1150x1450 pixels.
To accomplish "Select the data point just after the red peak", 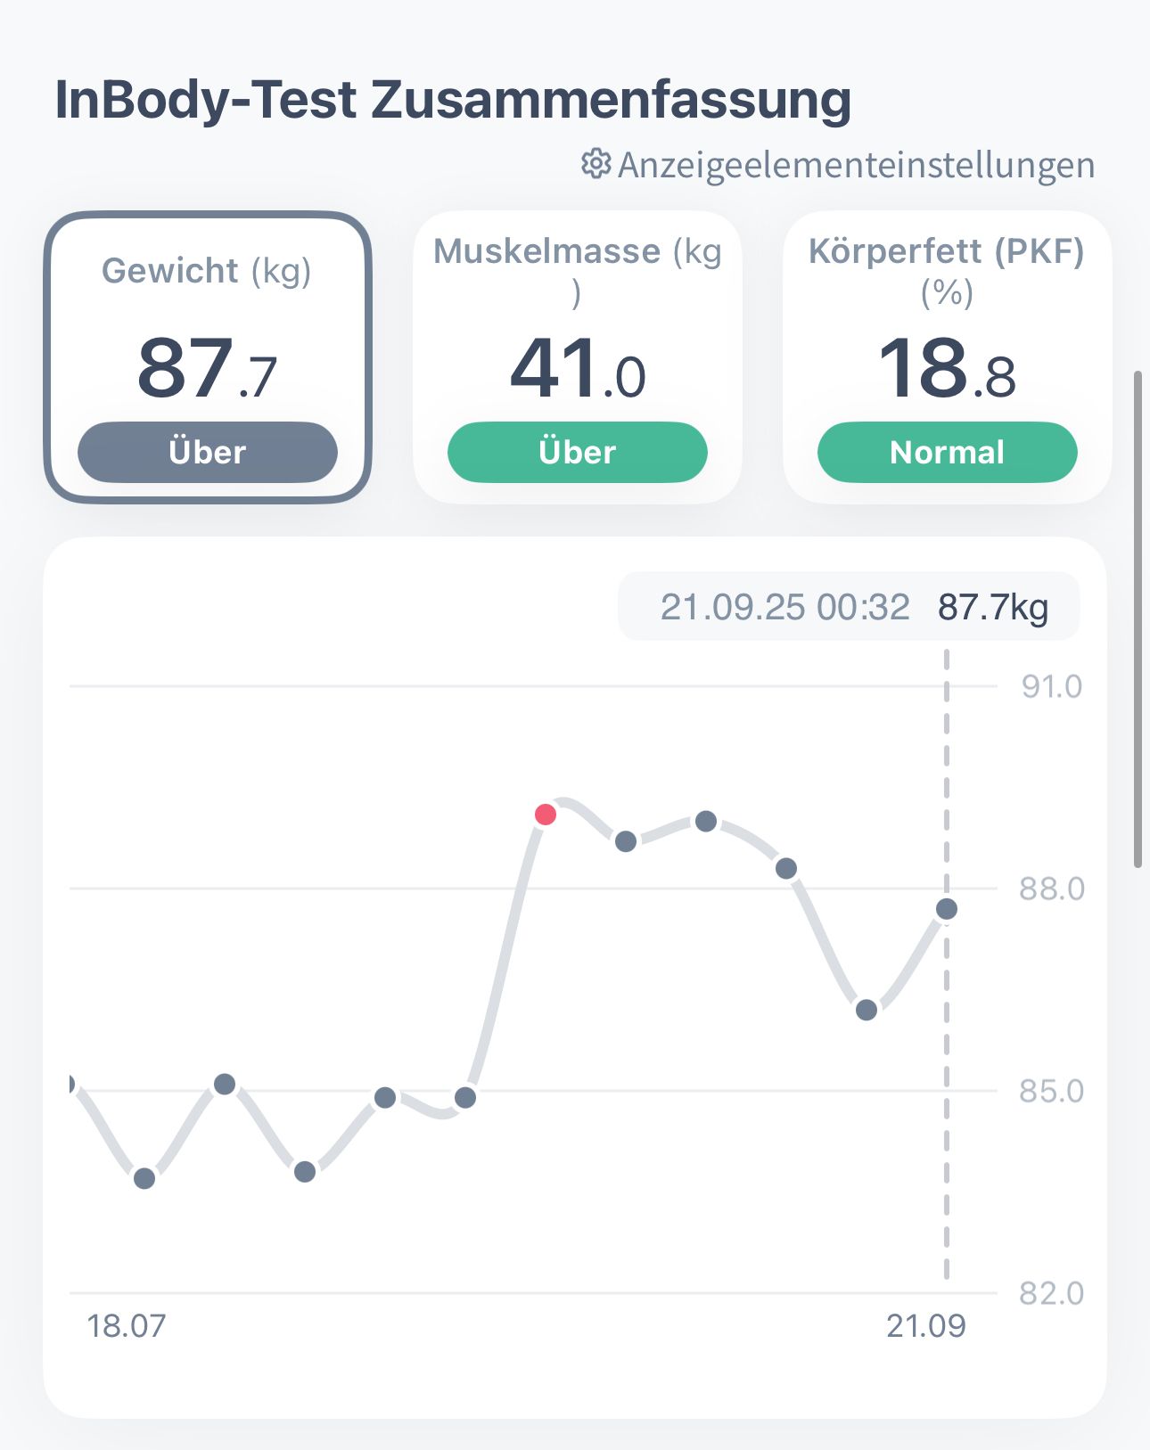I will 626,840.
